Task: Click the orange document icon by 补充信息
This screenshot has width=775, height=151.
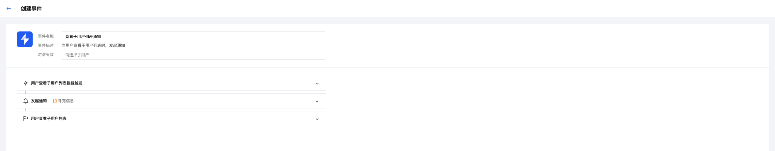Action: point(55,101)
